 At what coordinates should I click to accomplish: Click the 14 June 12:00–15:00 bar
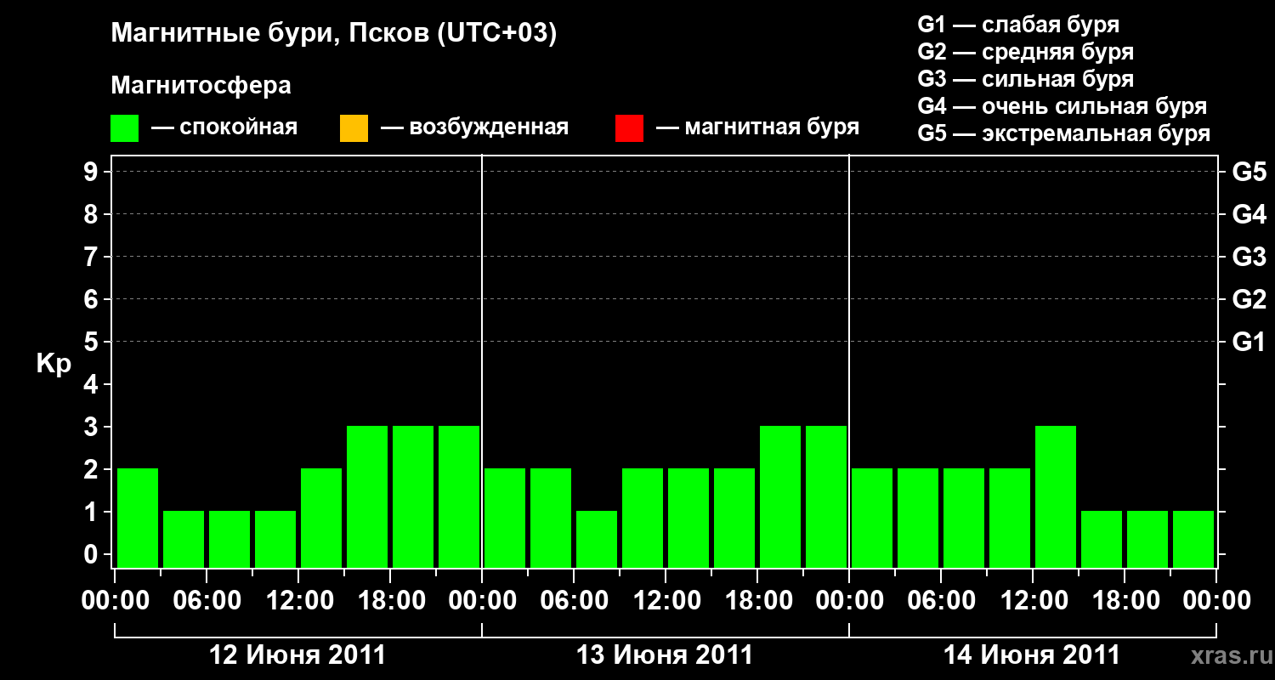(1056, 496)
